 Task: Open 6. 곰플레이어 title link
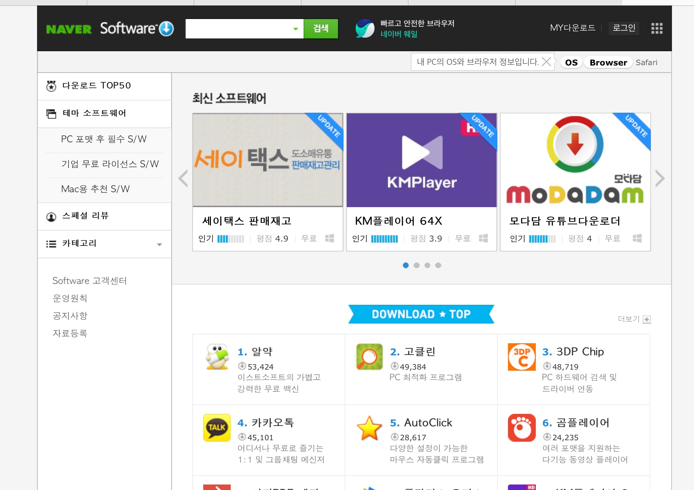pyautogui.click(x=576, y=423)
